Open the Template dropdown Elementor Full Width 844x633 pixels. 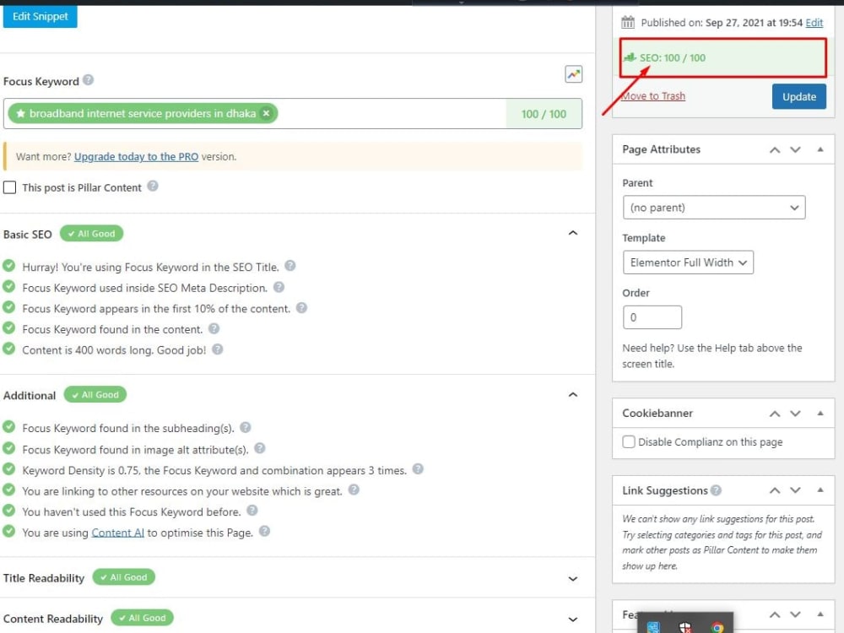[x=688, y=262]
